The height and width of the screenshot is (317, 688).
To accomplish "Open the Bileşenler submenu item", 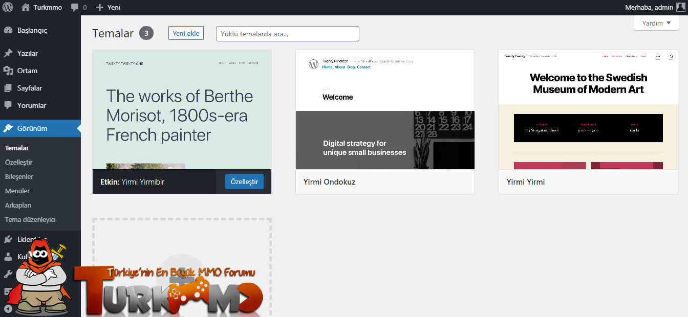I will tap(19, 176).
